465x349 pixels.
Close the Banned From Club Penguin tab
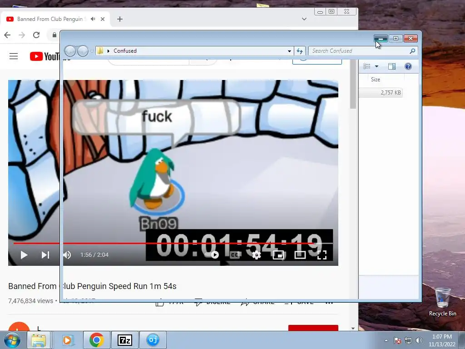(x=103, y=19)
